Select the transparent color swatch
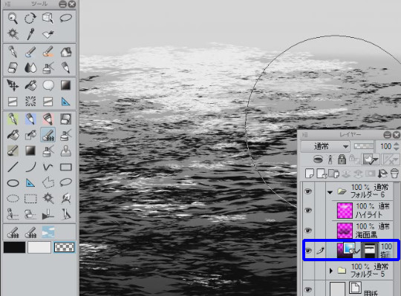This screenshot has height=296, width=401. click(64, 248)
